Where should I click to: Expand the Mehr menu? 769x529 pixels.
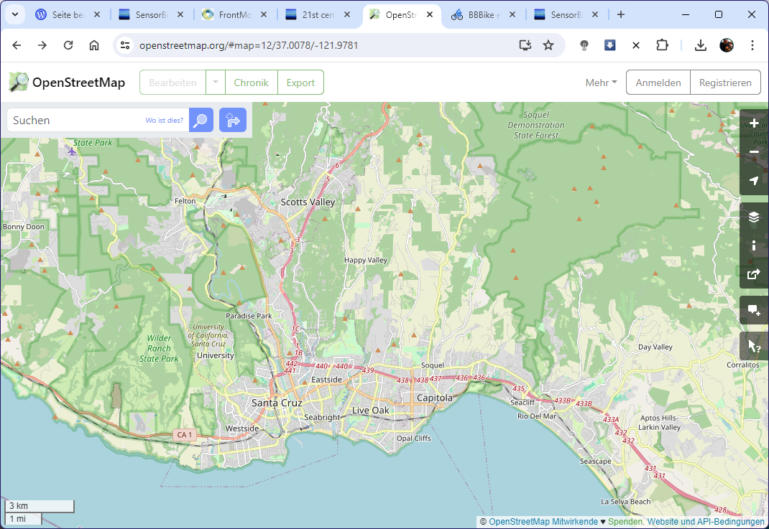coord(600,82)
